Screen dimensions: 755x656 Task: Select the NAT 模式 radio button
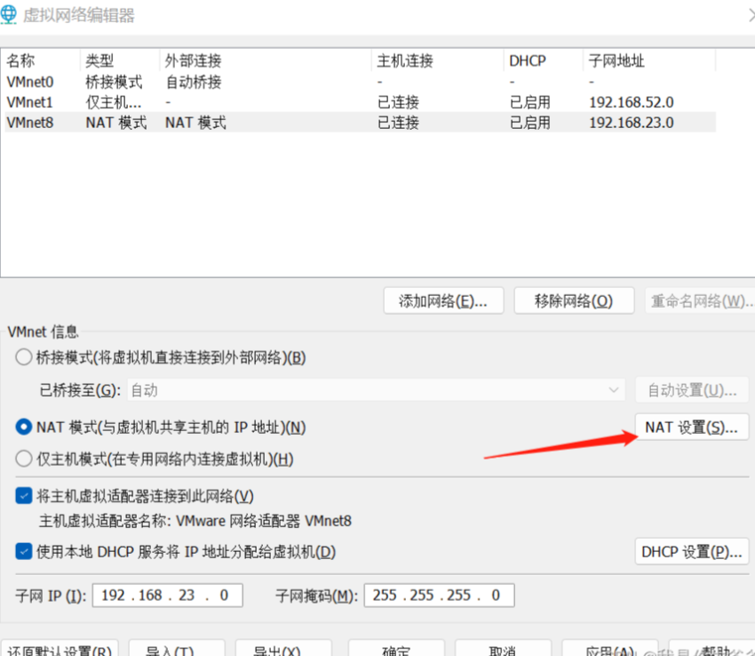22,427
